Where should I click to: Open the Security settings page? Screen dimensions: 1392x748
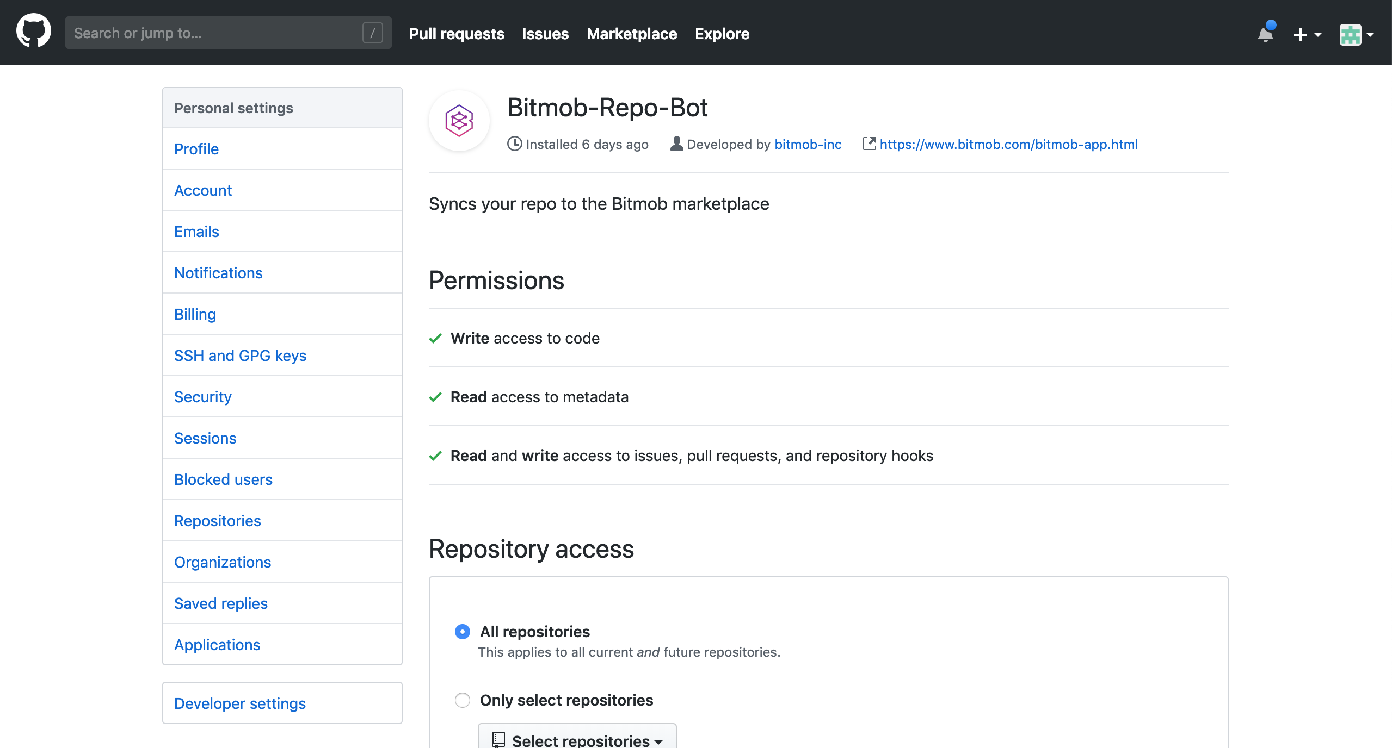pos(282,397)
